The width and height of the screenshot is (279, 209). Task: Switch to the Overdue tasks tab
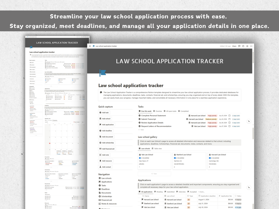click(158, 111)
